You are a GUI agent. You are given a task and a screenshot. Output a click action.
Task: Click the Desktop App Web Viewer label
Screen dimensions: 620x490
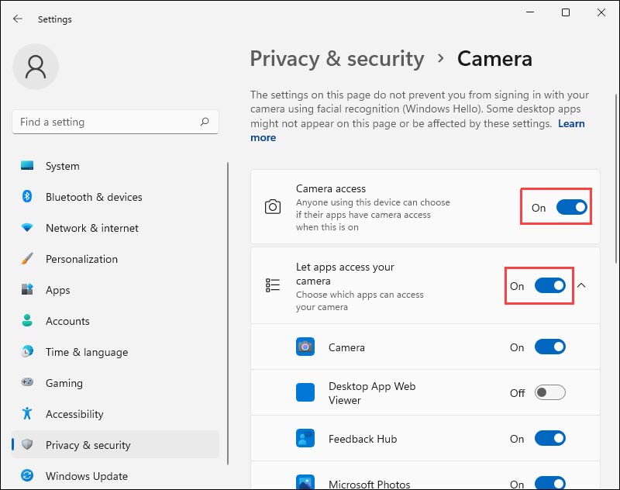372,393
